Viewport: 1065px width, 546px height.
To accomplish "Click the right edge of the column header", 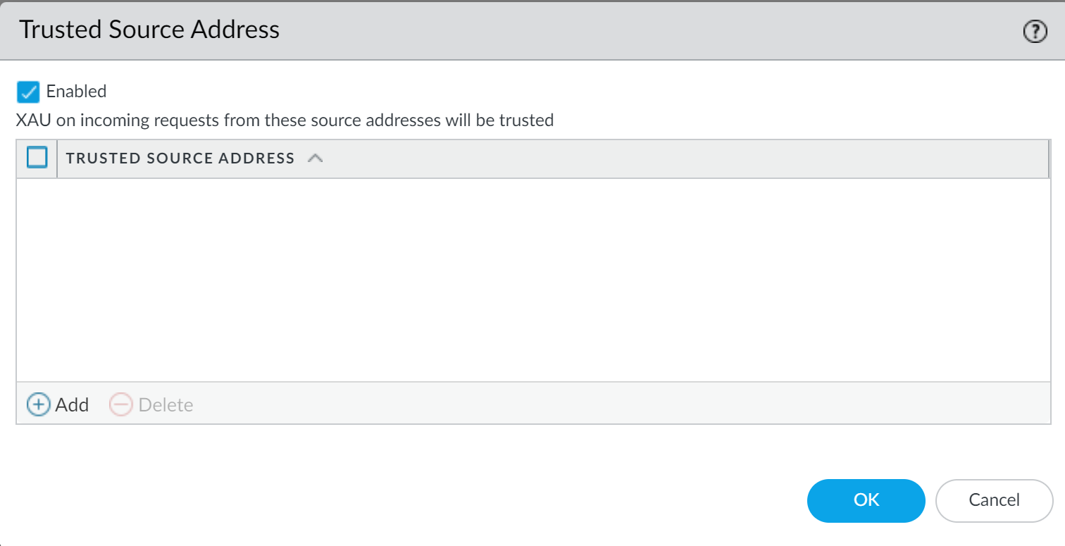I will tap(1048, 159).
